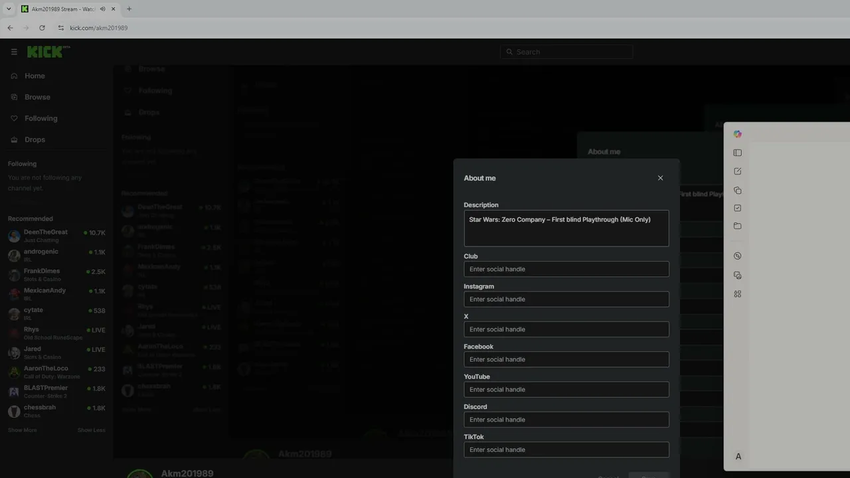This screenshot has height=478, width=850.
Task: Open the folder icon in side panel
Action: point(738,226)
